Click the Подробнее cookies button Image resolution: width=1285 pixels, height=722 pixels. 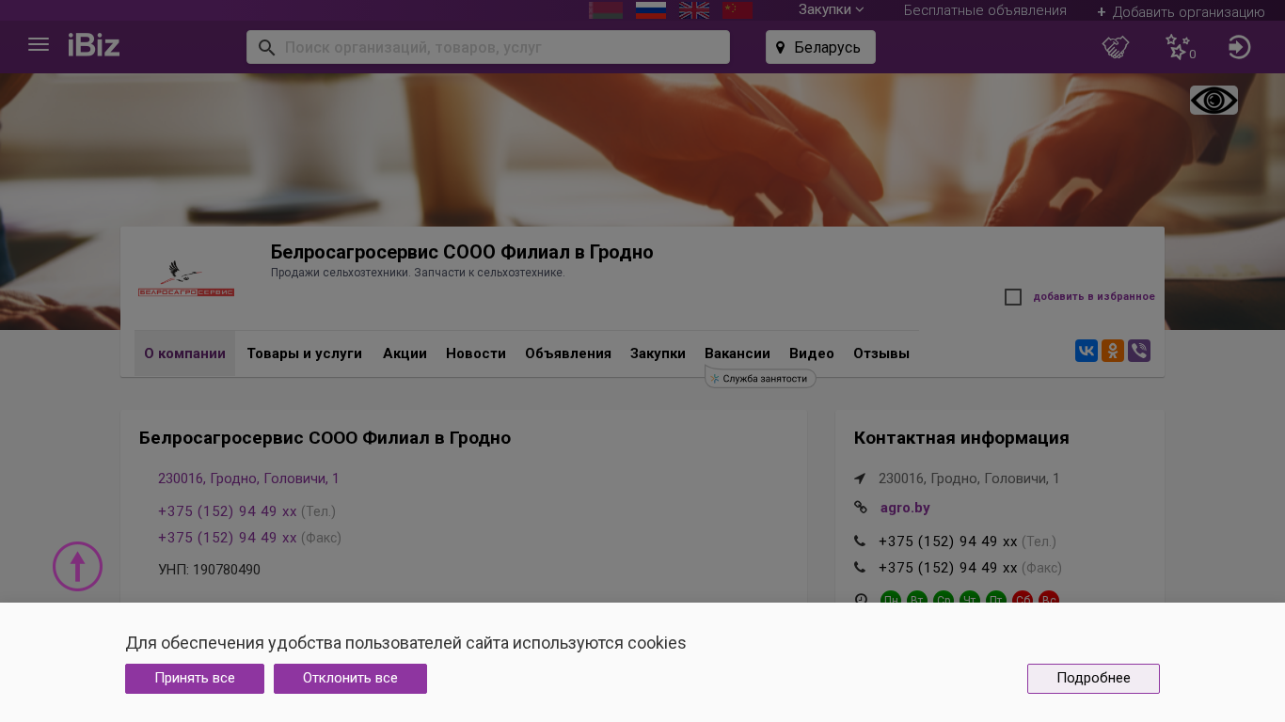[x=1093, y=679]
